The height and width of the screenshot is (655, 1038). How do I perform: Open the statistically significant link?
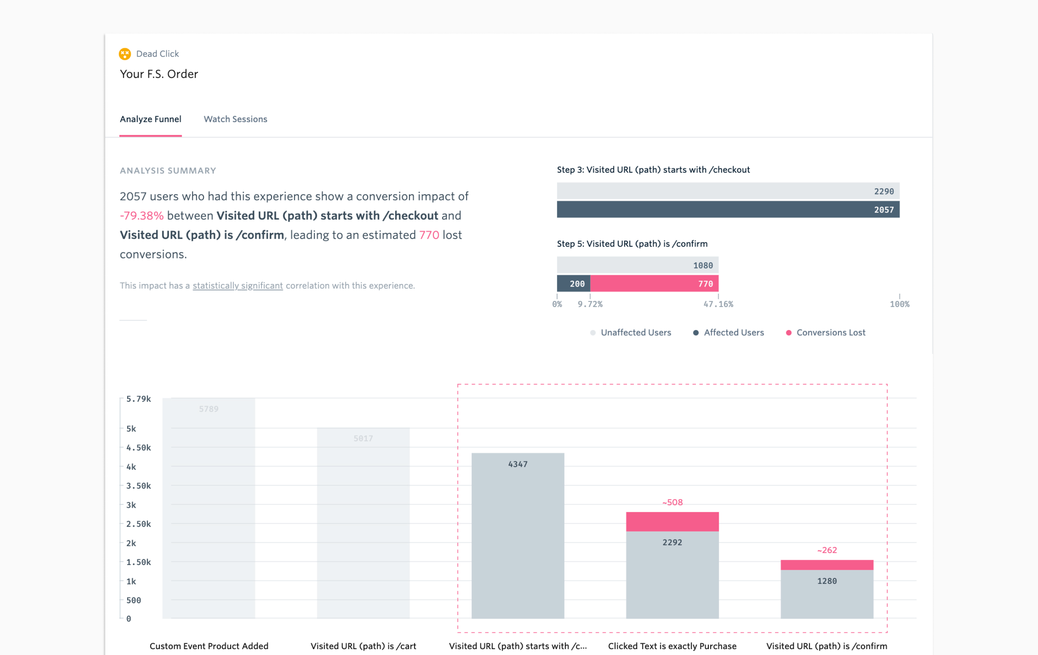[x=238, y=285]
